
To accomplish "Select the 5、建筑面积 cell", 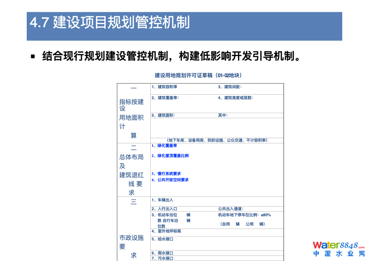I will coord(163,115).
